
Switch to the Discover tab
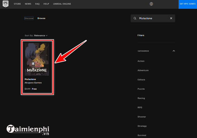click(x=29, y=18)
